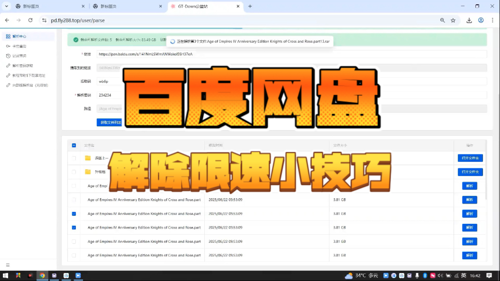
Task: Open a new browser tab with plus
Action: pyautogui.click(x=250, y=6)
